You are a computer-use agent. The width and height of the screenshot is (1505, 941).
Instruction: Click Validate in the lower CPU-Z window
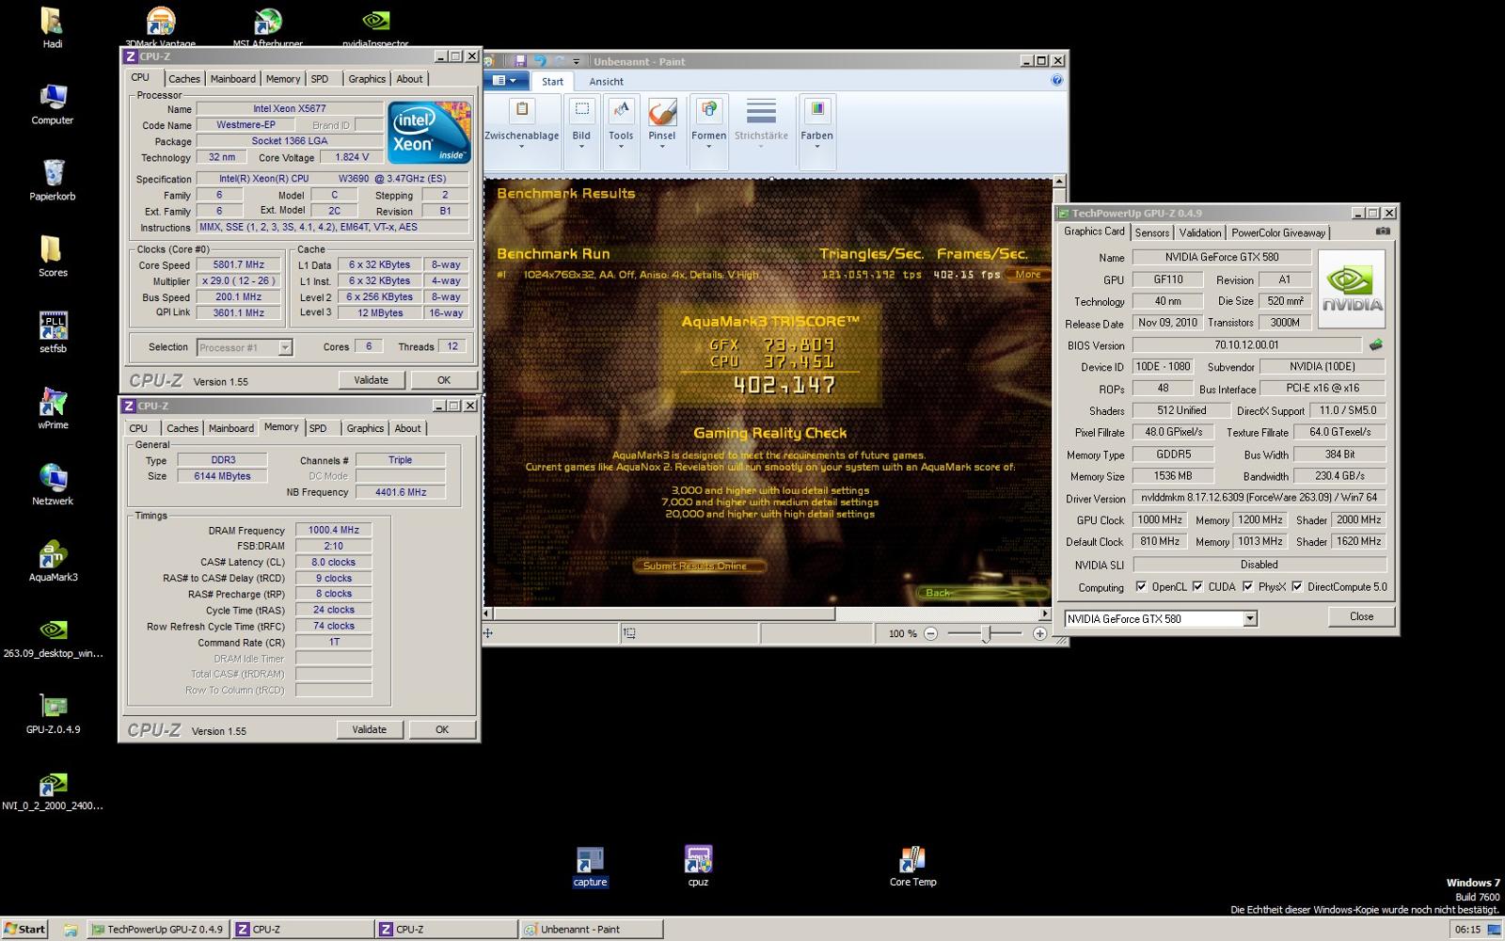pyautogui.click(x=369, y=729)
